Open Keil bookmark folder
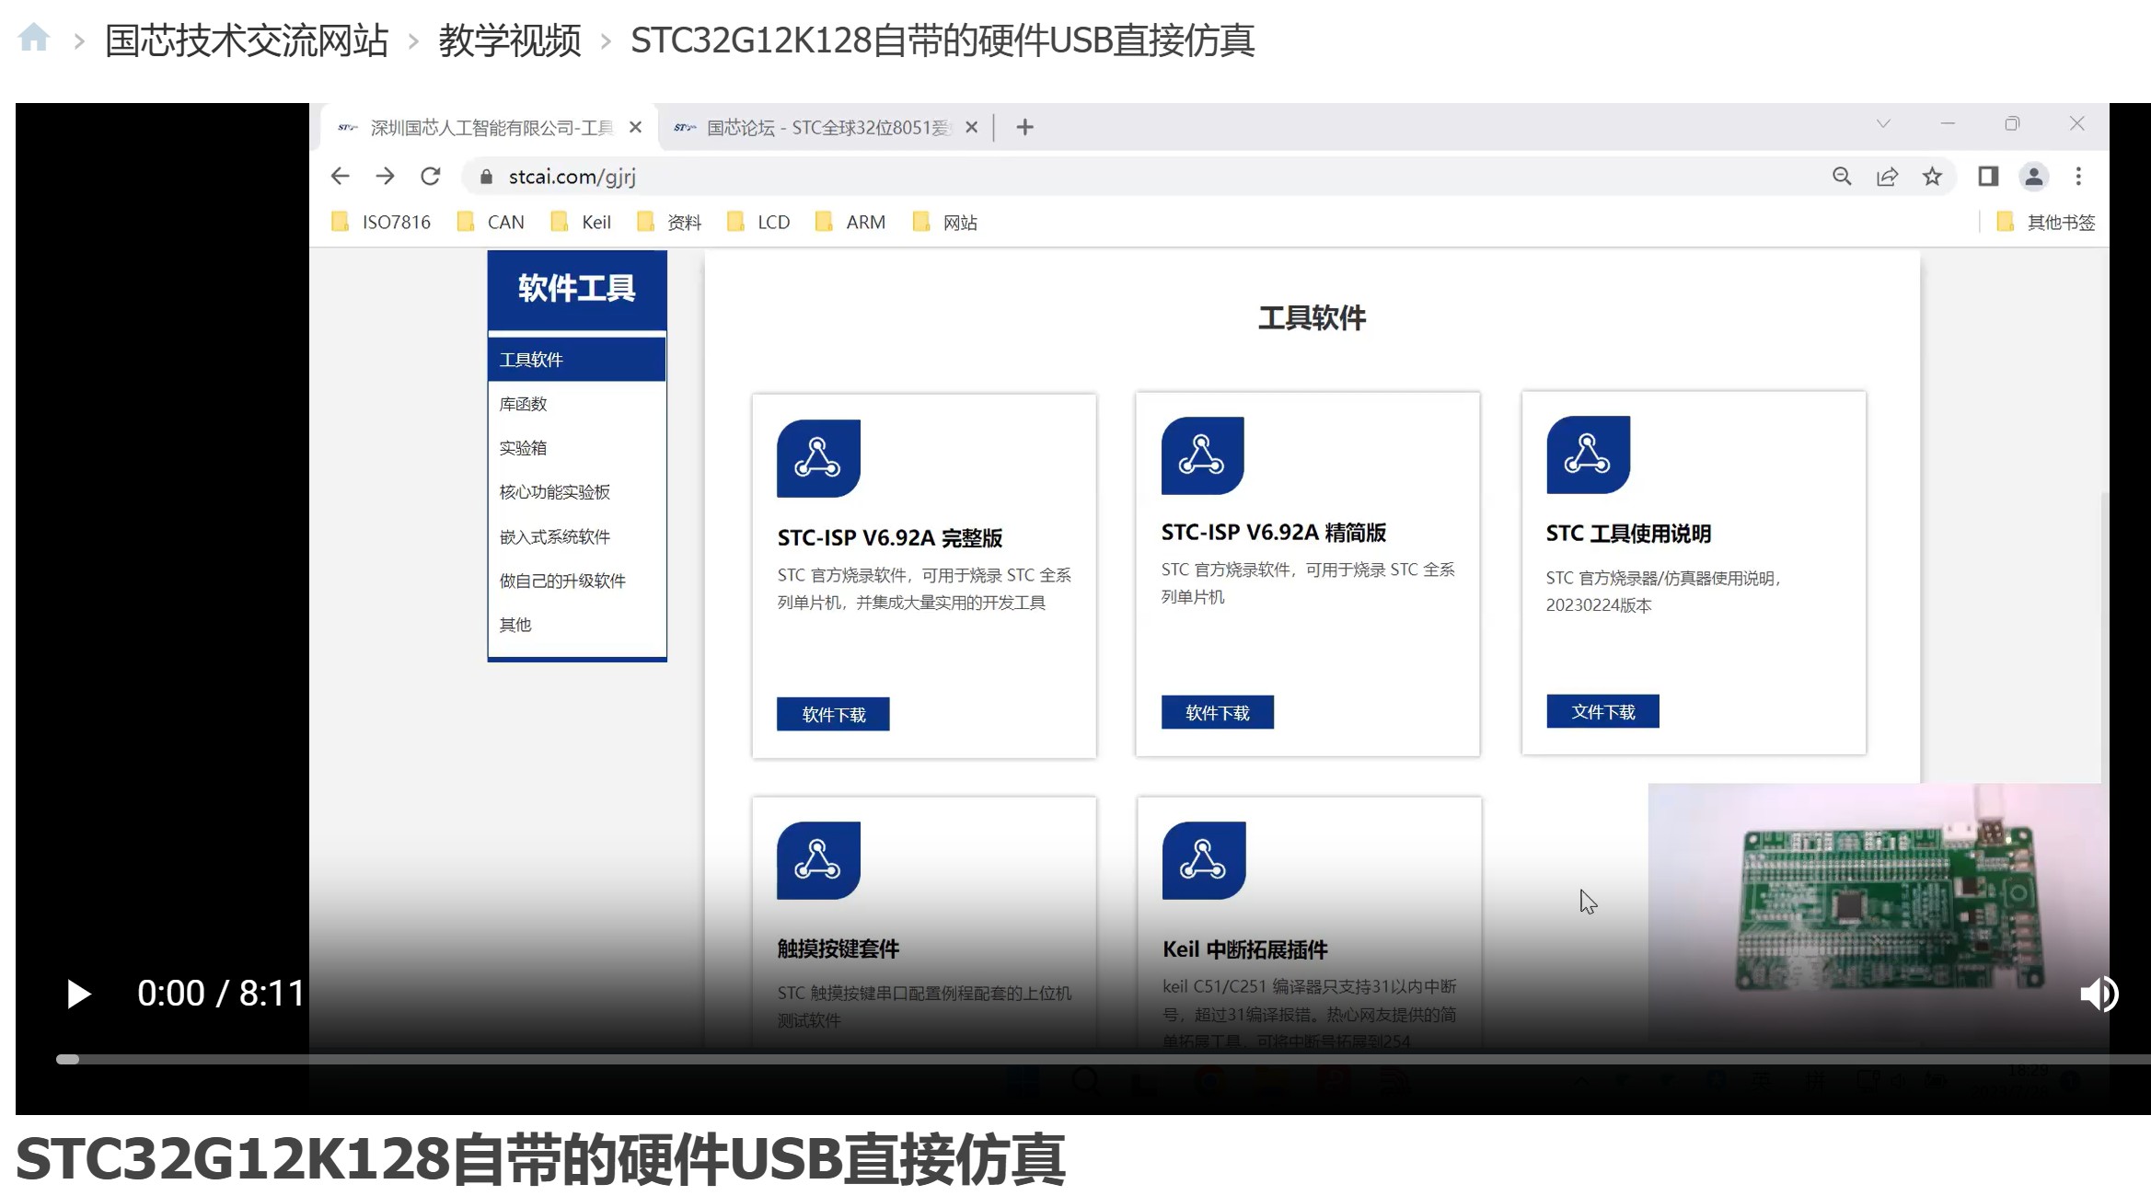2151x1196 pixels. [580, 222]
